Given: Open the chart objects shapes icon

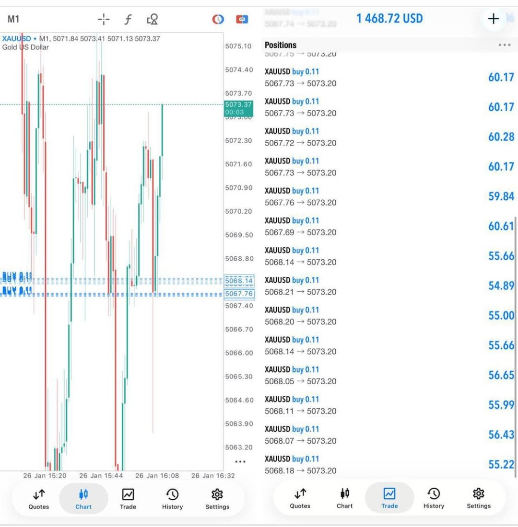Looking at the screenshot, I should click(x=153, y=19).
